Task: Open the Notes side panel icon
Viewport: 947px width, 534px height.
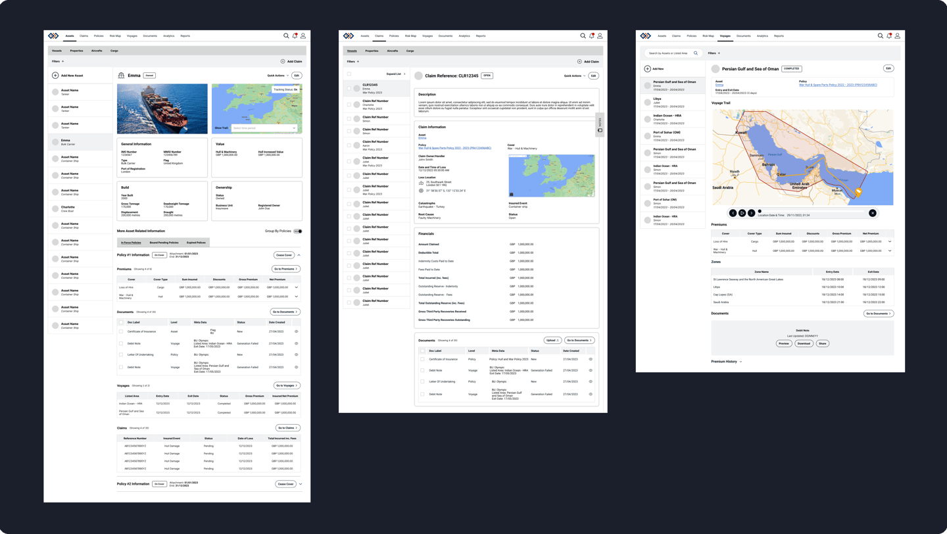Action: click(600, 130)
